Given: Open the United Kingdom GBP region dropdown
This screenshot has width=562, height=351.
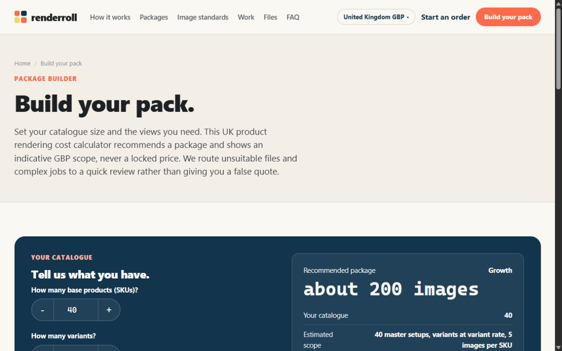Looking at the screenshot, I should click(376, 17).
